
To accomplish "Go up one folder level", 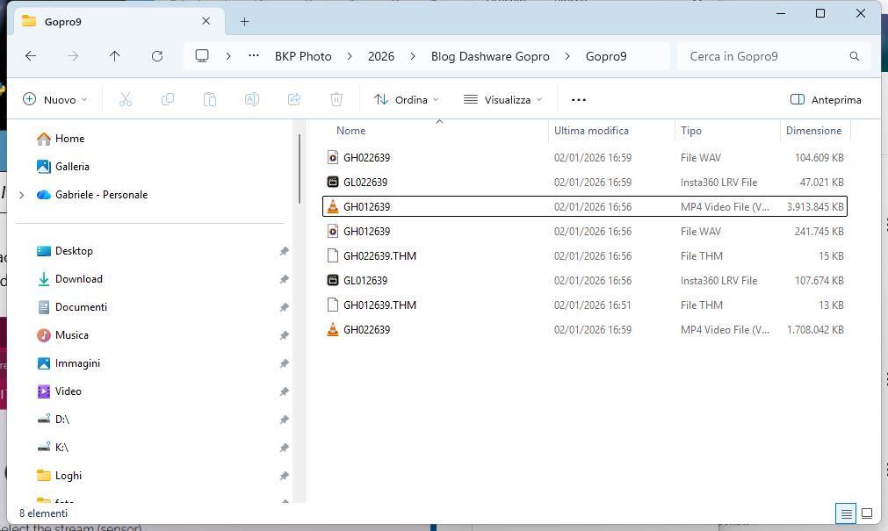I will [115, 56].
